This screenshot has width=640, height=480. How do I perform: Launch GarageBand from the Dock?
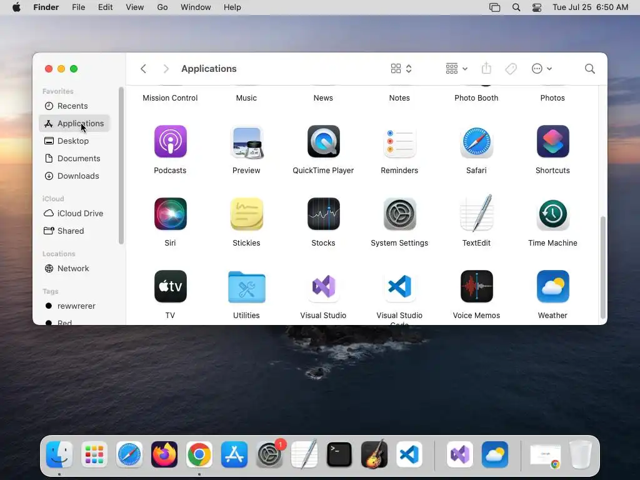pos(374,454)
